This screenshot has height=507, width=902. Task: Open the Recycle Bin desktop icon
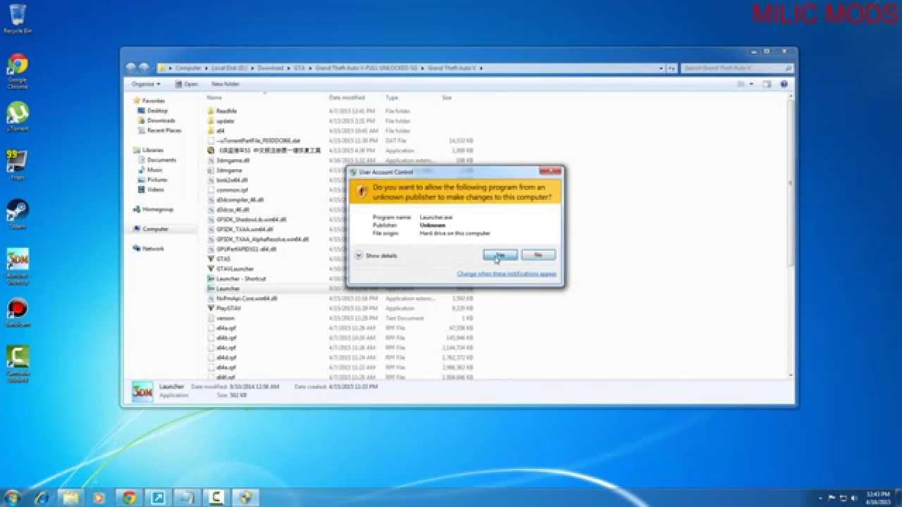click(17, 19)
